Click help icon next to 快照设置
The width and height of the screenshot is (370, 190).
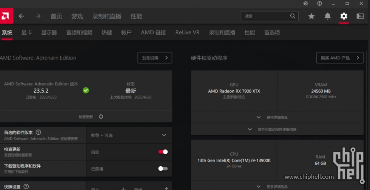(26, 187)
